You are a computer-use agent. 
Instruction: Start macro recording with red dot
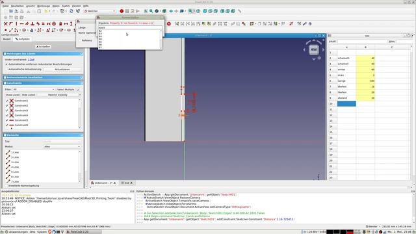(122, 11)
